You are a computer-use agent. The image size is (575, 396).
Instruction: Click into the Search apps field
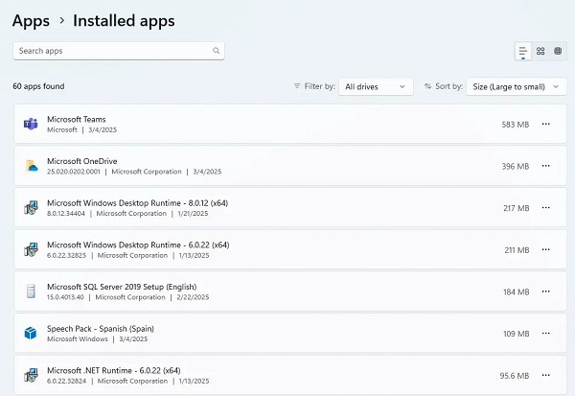pyautogui.click(x=119, y=51)
